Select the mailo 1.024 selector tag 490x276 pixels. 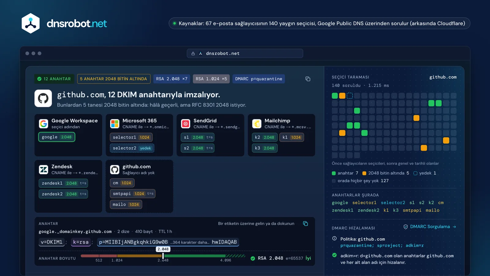pyautogui.click(x=126, y=204)
